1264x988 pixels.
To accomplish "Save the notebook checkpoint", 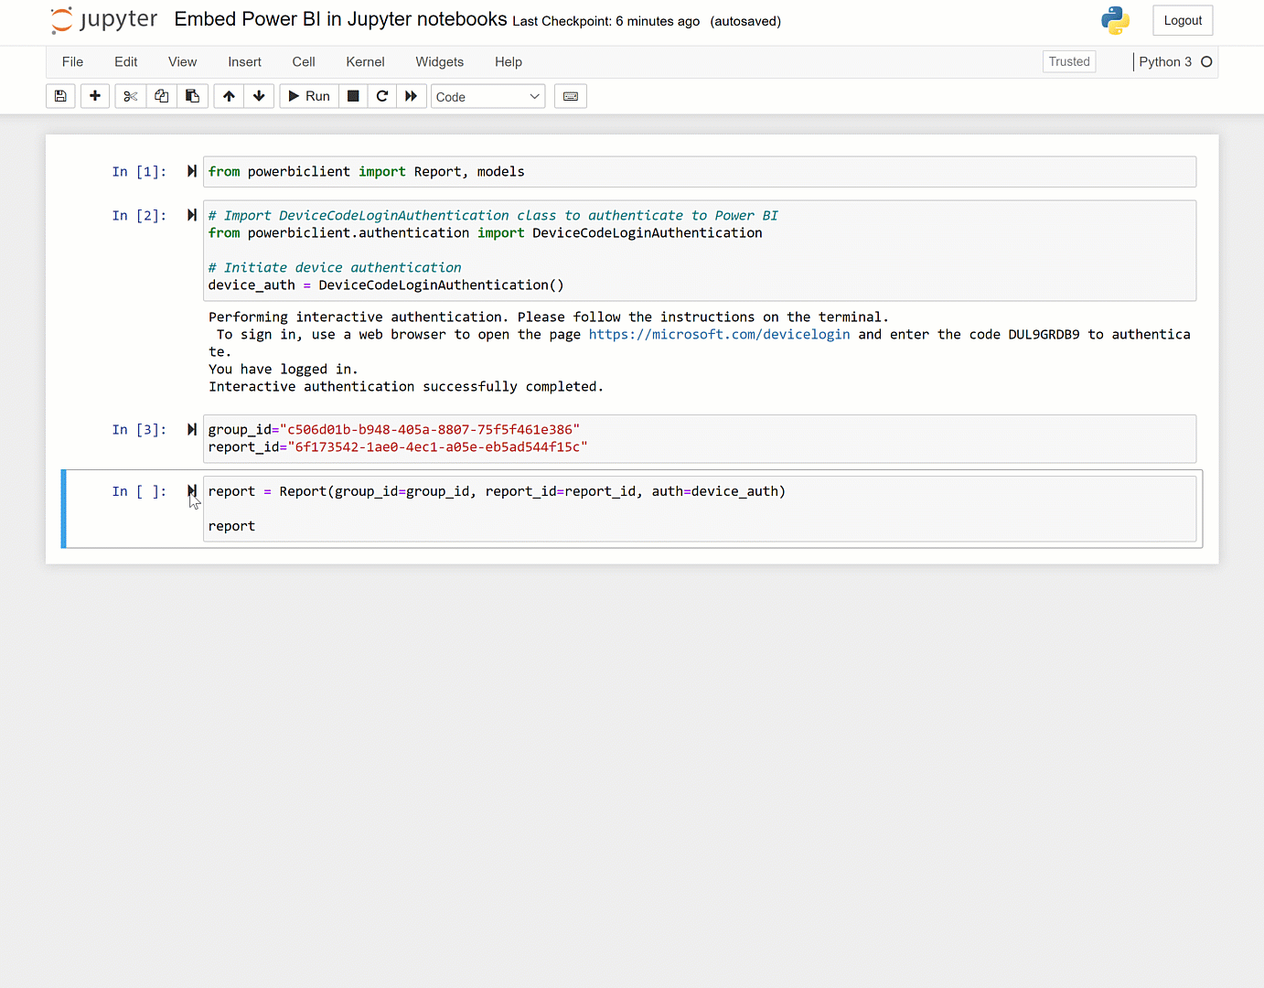I will pyautogui.click(x=60, y=95).
